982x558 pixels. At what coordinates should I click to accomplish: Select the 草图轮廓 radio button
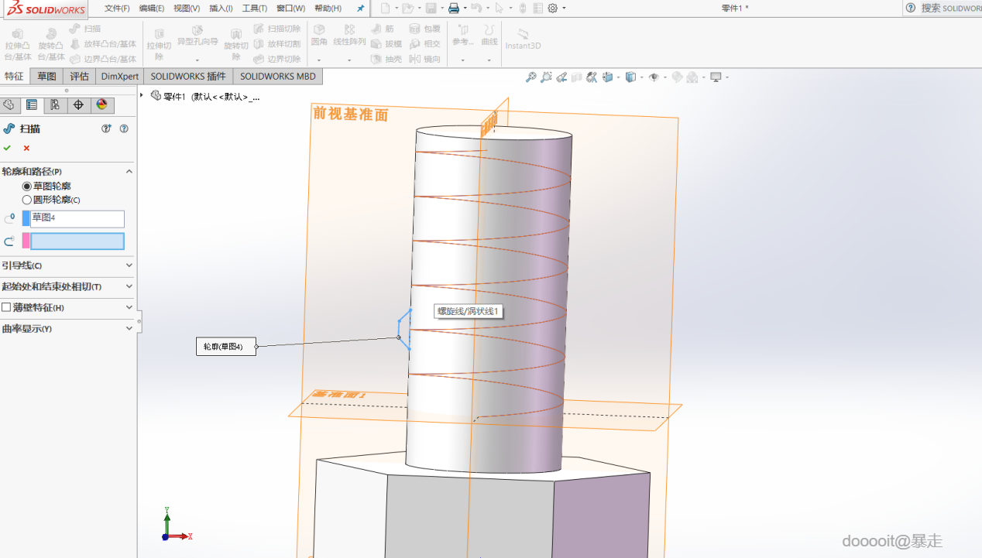tap(27, 187)
